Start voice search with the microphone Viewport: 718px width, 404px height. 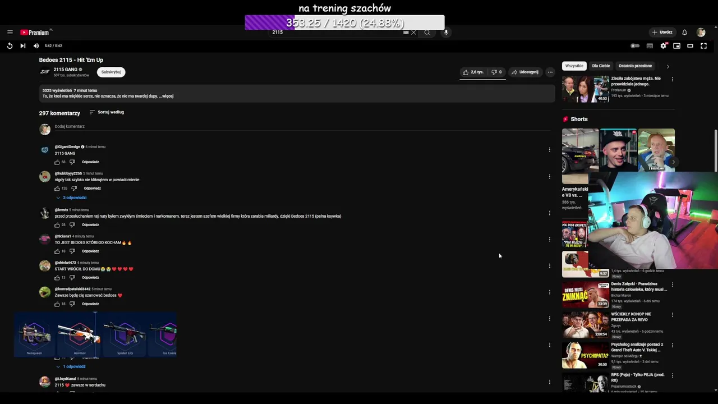[446, 33]
